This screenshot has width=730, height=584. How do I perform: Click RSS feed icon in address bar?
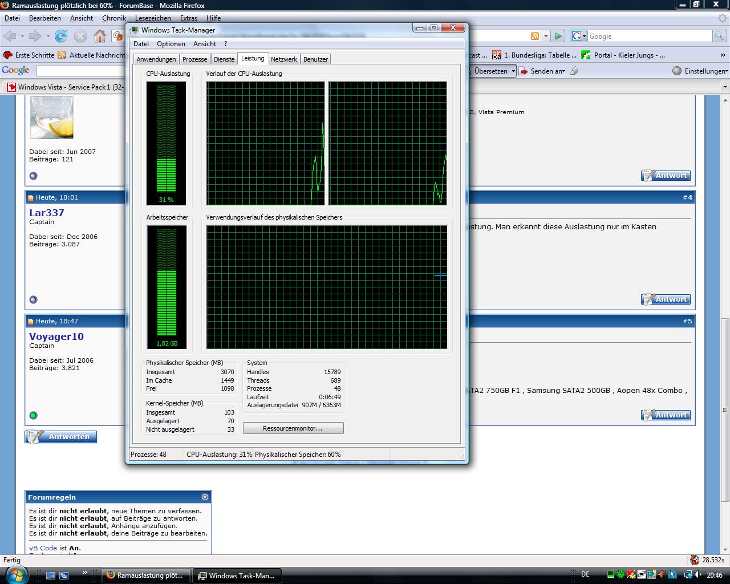tap(535, 36)
